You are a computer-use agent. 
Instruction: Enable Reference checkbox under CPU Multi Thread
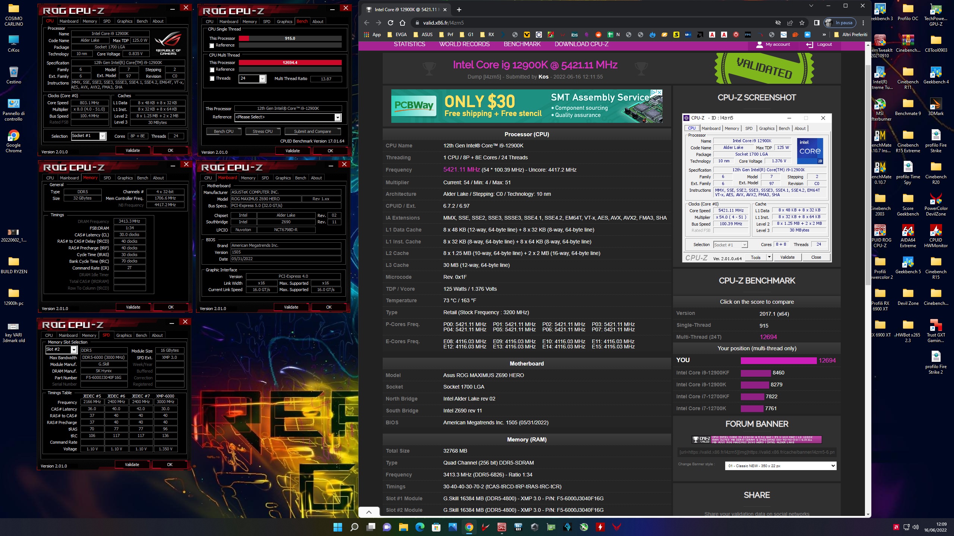212,70
